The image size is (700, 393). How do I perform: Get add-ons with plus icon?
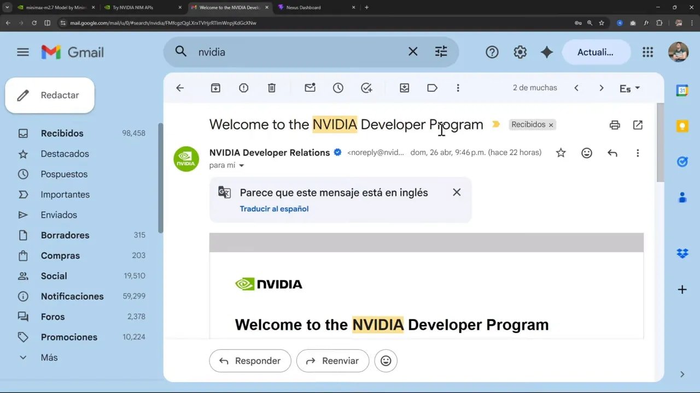(x=682, y=289)
